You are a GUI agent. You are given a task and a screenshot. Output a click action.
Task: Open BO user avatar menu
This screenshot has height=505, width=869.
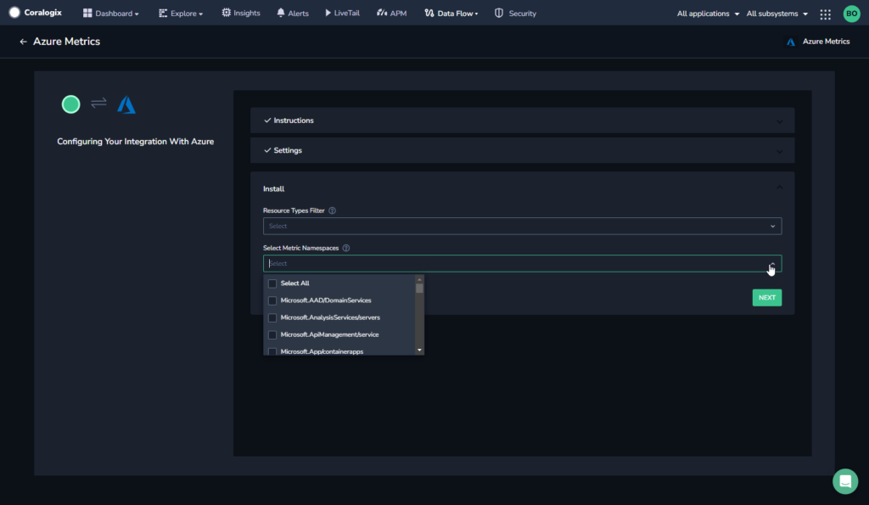tap(851, 14)
